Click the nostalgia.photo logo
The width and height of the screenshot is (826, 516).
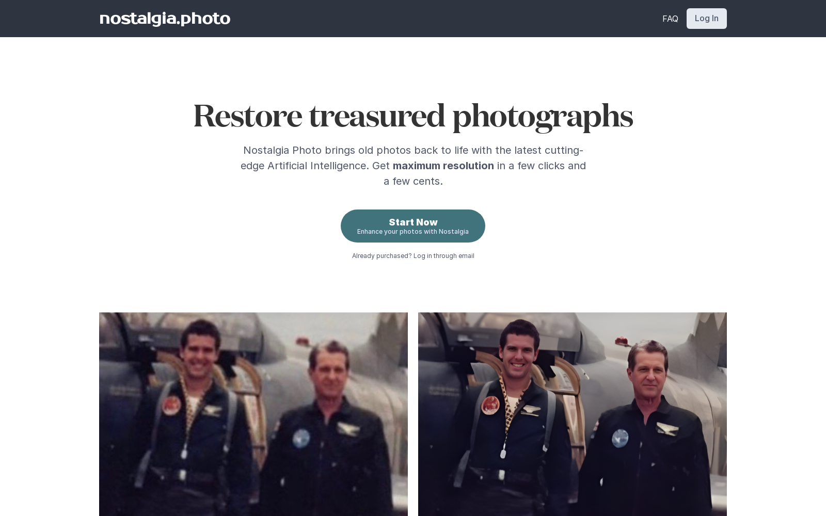point(165,19)
